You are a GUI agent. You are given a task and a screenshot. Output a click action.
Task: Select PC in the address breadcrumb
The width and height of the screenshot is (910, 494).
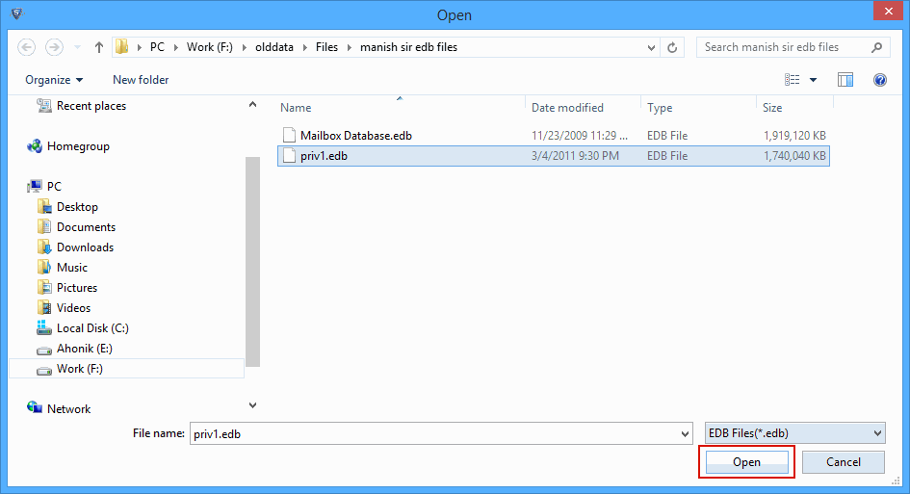click(x=157, y=47)
